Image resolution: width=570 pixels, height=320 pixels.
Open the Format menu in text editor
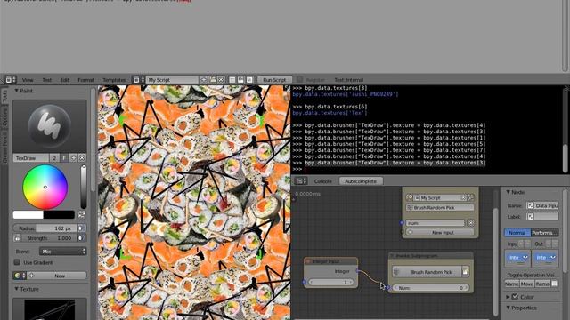(x=85, y=80)
